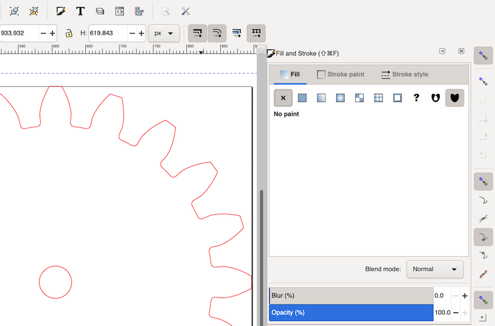
Task: Switch to the Fill tab
Action: [290, 74]
